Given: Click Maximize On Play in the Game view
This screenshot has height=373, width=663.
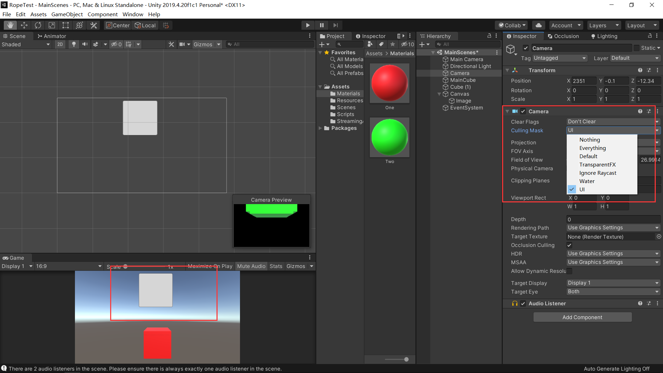Looking at the screenshot, I should coord(210,266).
